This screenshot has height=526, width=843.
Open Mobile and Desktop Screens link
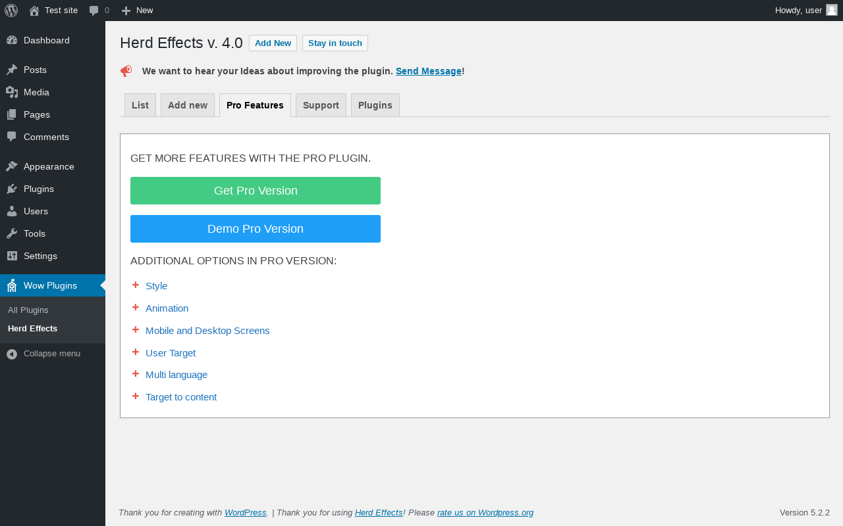click(x=207, y=331)
